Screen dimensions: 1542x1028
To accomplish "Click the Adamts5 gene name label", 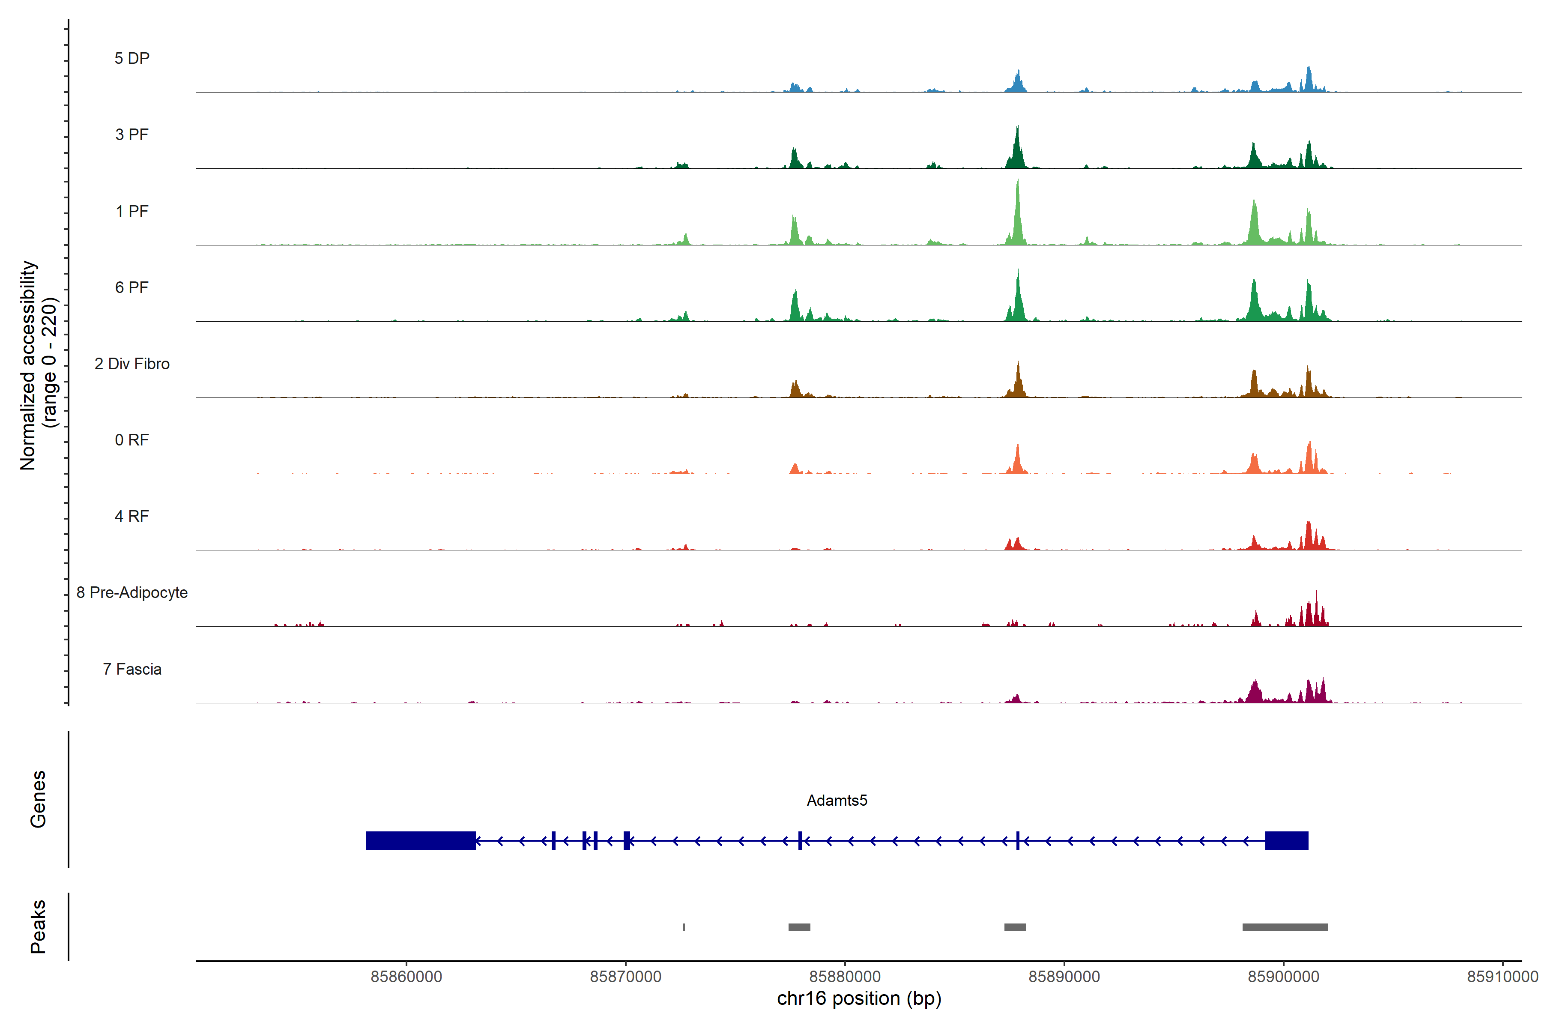I will (837, 801).
